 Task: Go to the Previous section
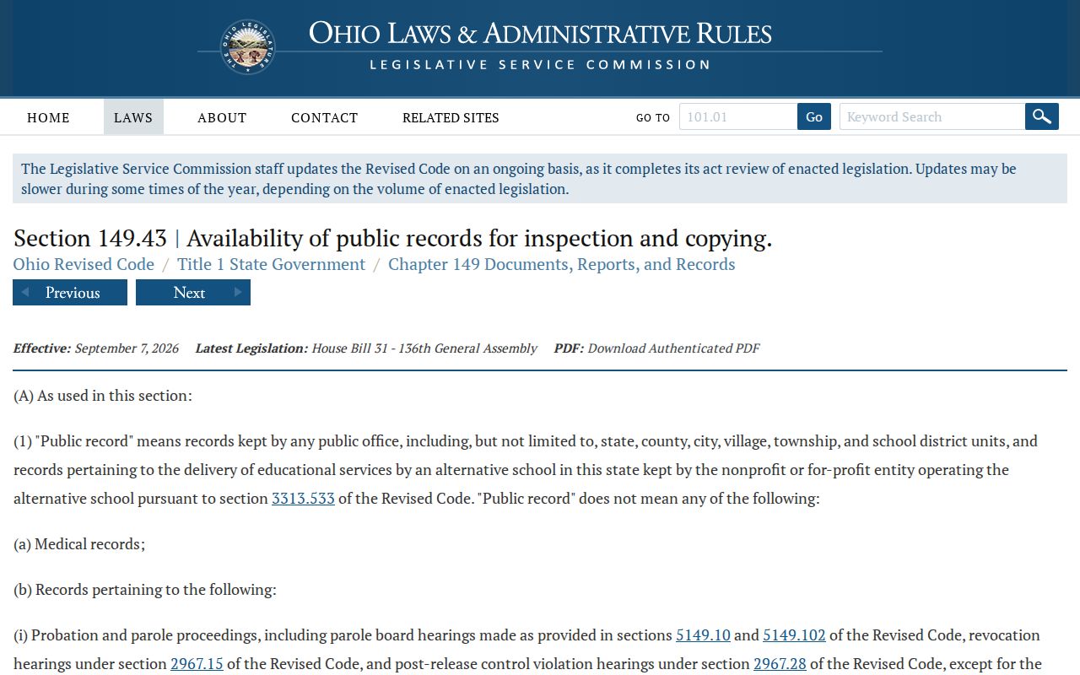[x=70, y=293]
